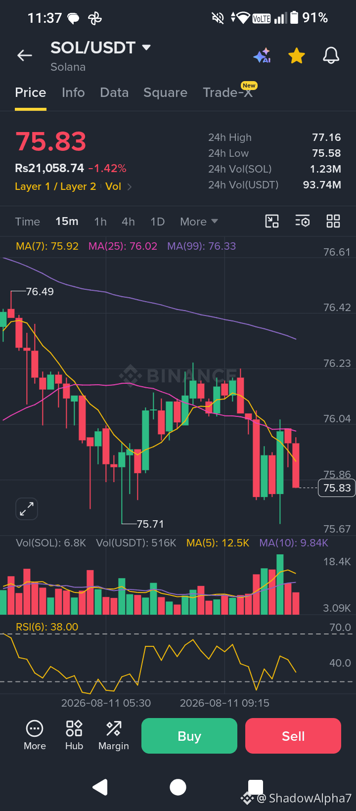Switch to the Price tab
Image resolution: width=356 pixels, height=811 pixels.
31,93
